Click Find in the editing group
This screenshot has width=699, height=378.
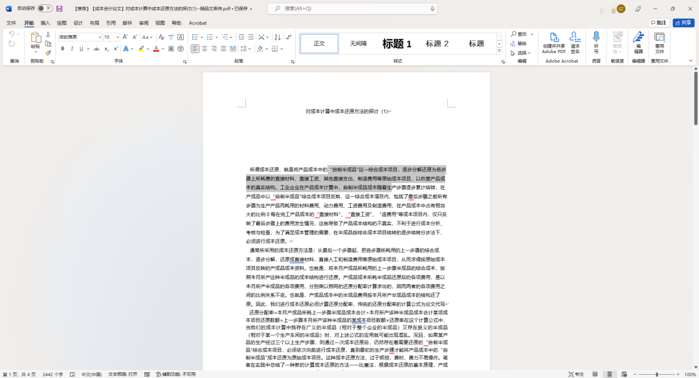click(519, 34)
